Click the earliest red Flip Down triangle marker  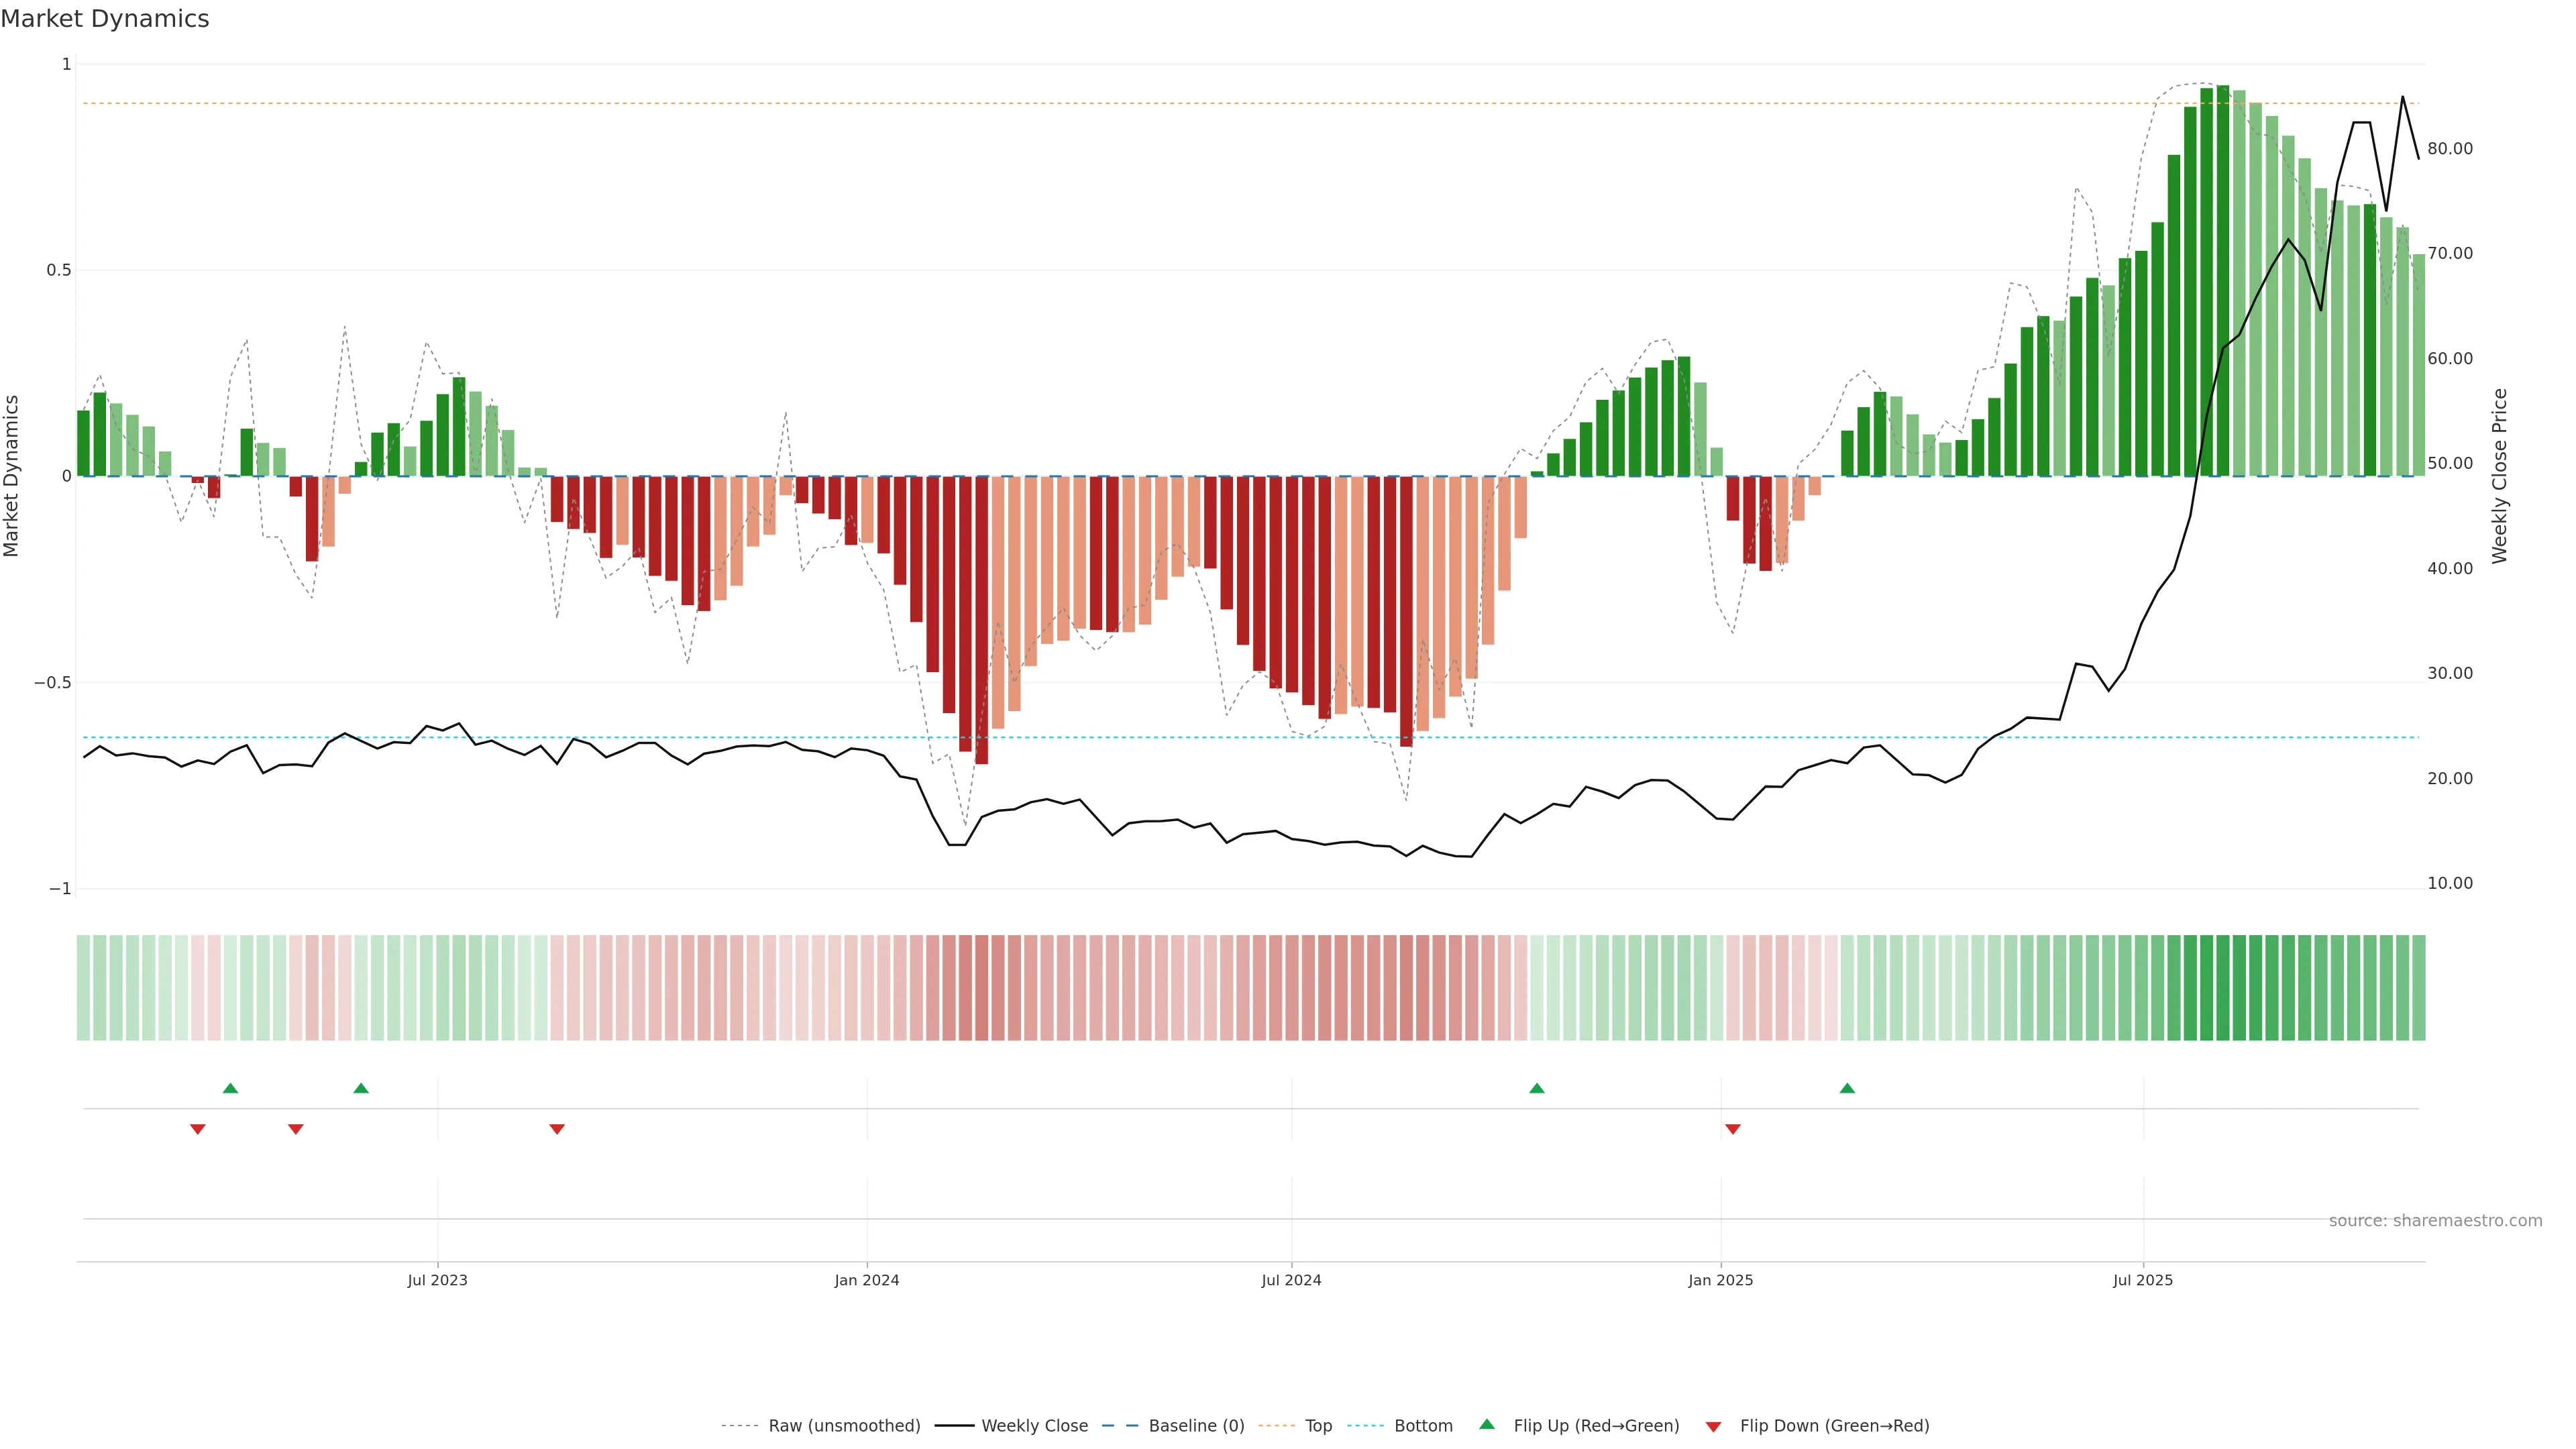(x=198, y=1129)
